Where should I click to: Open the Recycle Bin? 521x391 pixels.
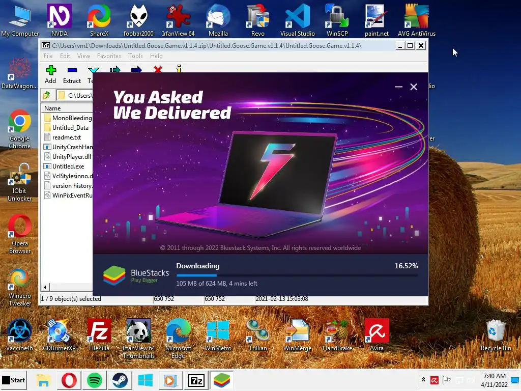click(496, 335)
